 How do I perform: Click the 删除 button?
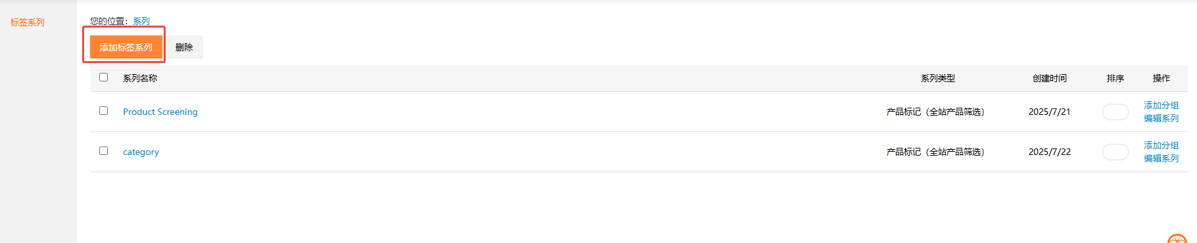click(184, 47)
